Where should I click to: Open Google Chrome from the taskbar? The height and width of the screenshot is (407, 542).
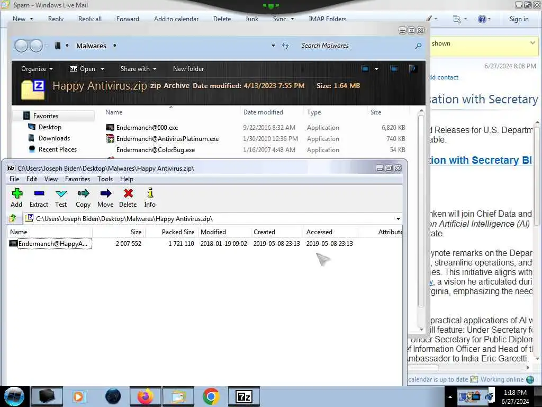211,396
